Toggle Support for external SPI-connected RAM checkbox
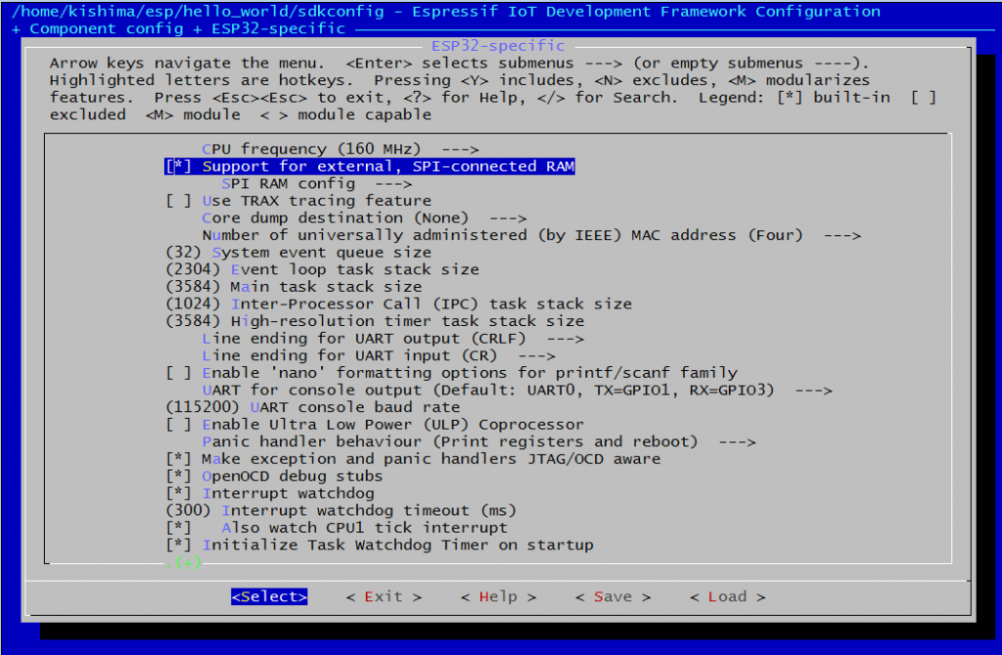Viewport: 1002px width, 655px height. click(179, 166)
